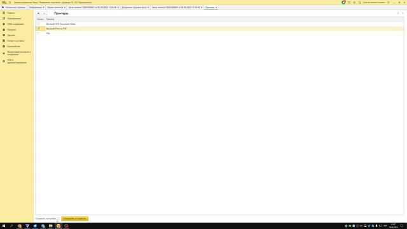Open the 1C main menu logo icon
This screenshot has width=407, height=229.
(4, 3)
